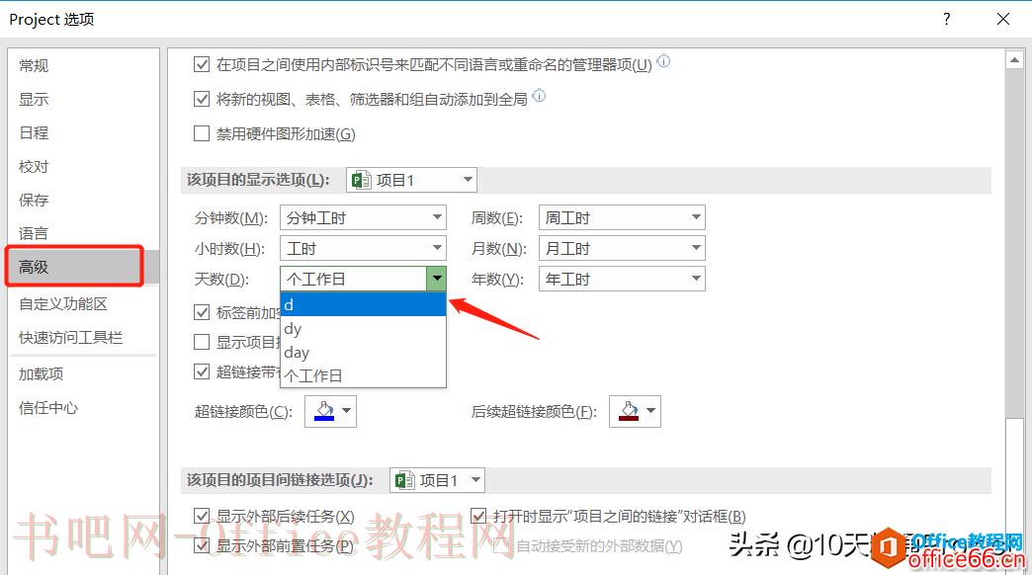Toggle the 超链接带 checkbox
Image resolution: width=1032 pixels, height=575 pixels.
pos(202,371)
